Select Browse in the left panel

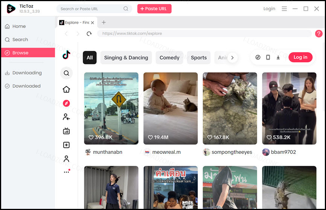click(28, 52)
